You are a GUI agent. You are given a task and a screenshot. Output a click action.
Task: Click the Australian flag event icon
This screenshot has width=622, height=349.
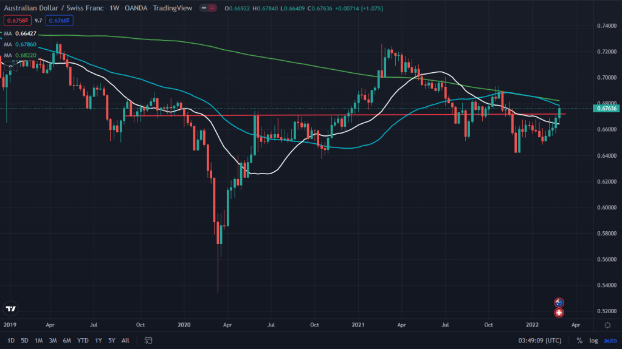pyautogui.click(x=559, y=302)
